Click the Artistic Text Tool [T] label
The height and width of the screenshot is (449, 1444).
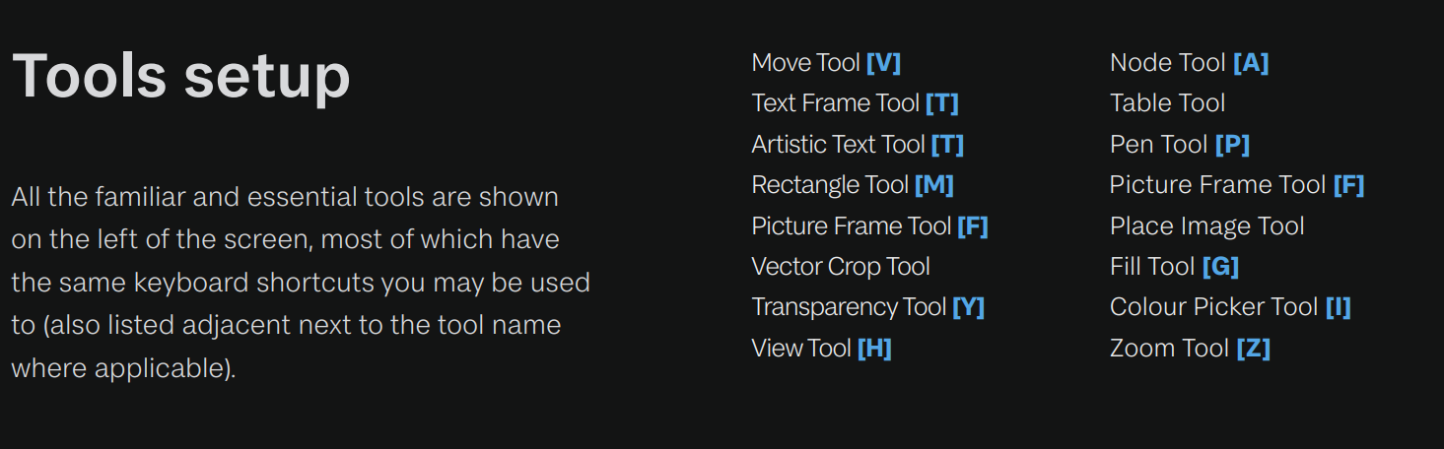pos(858,145)
